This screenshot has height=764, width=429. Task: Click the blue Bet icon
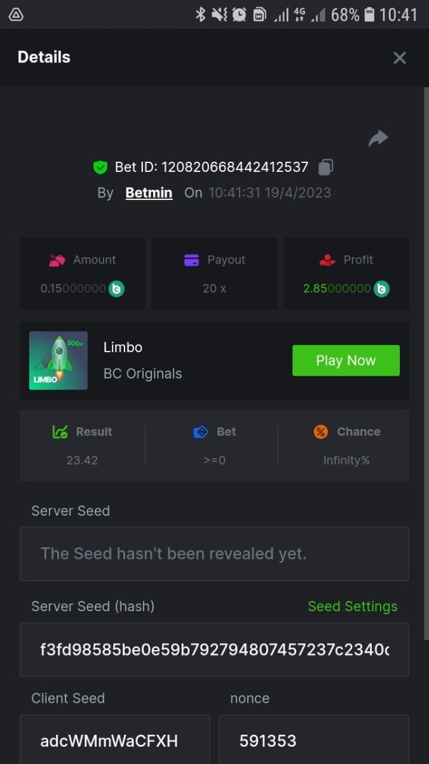pyautogui.click(x=201, y=432)
